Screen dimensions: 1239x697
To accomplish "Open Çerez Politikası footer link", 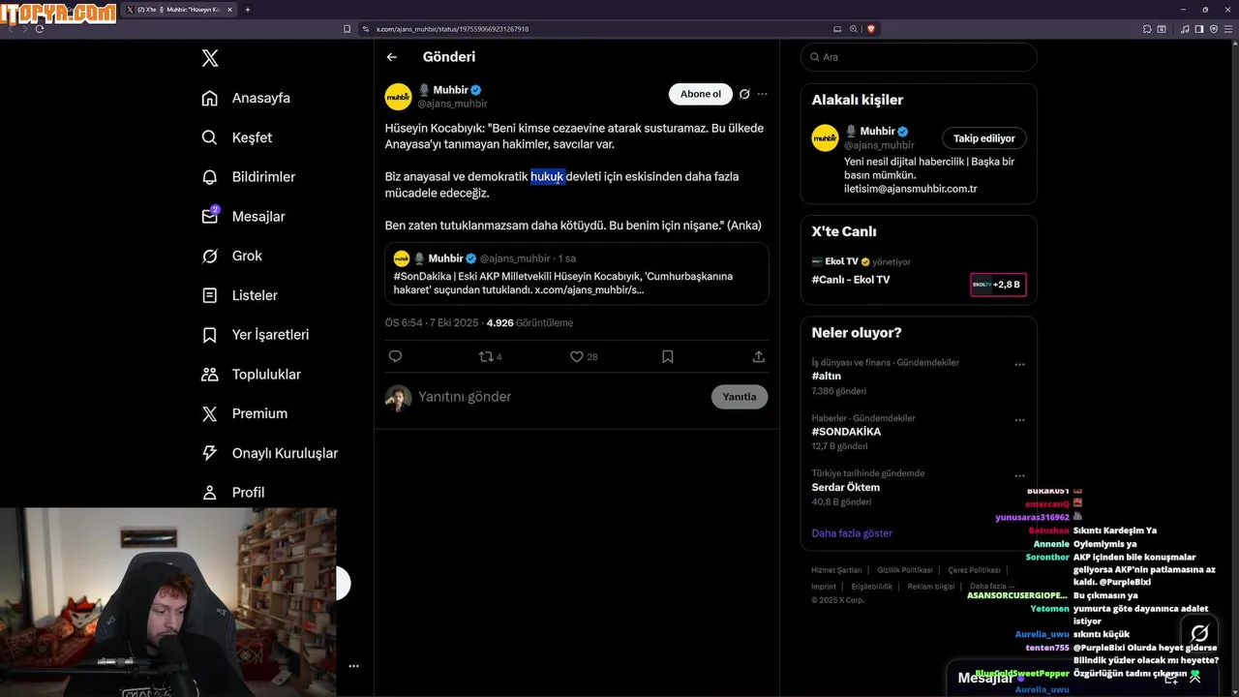I will pos(974,570).
